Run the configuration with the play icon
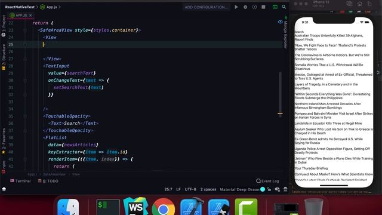 point(236,7)
